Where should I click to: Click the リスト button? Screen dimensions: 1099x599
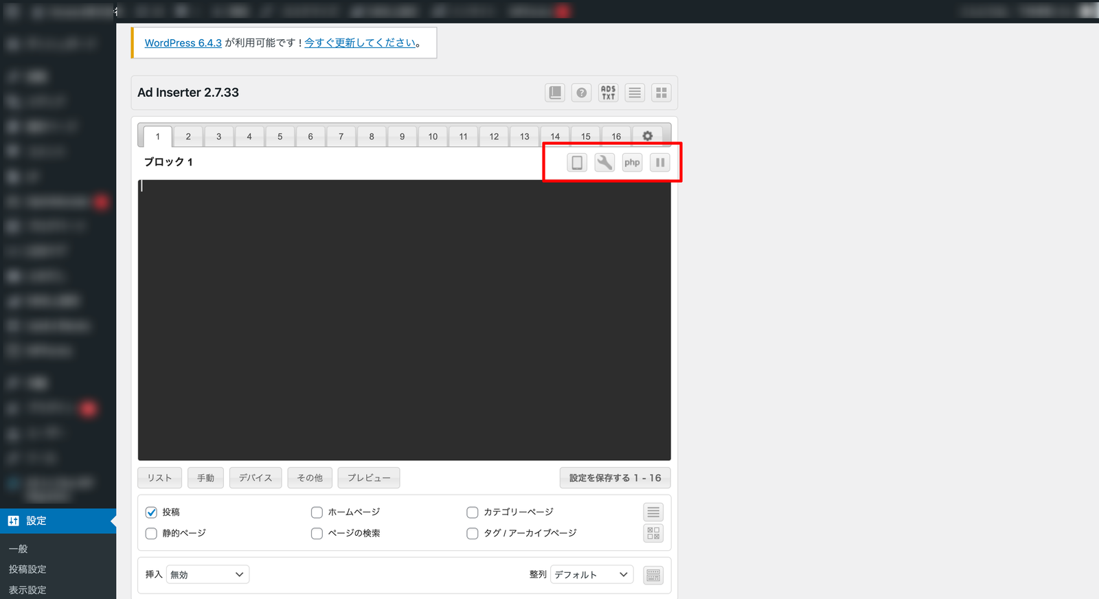coord(159,478)
